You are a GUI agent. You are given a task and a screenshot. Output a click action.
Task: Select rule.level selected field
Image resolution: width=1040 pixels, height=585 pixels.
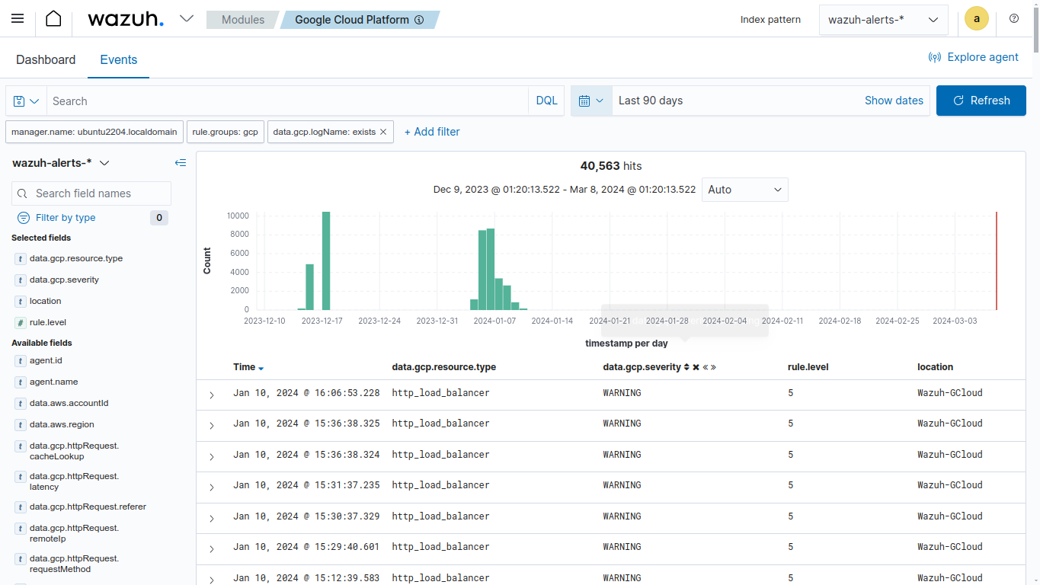tap(48, 322)
